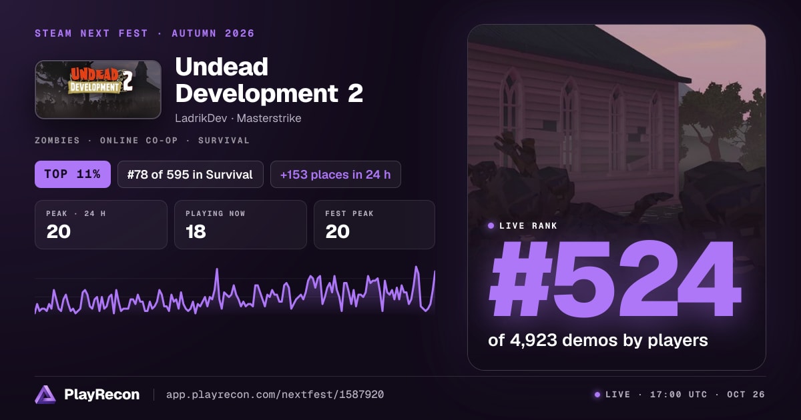Open the PLAYING NOW stat card
Viewport: 801px width, 420px height.
[240, 225]
